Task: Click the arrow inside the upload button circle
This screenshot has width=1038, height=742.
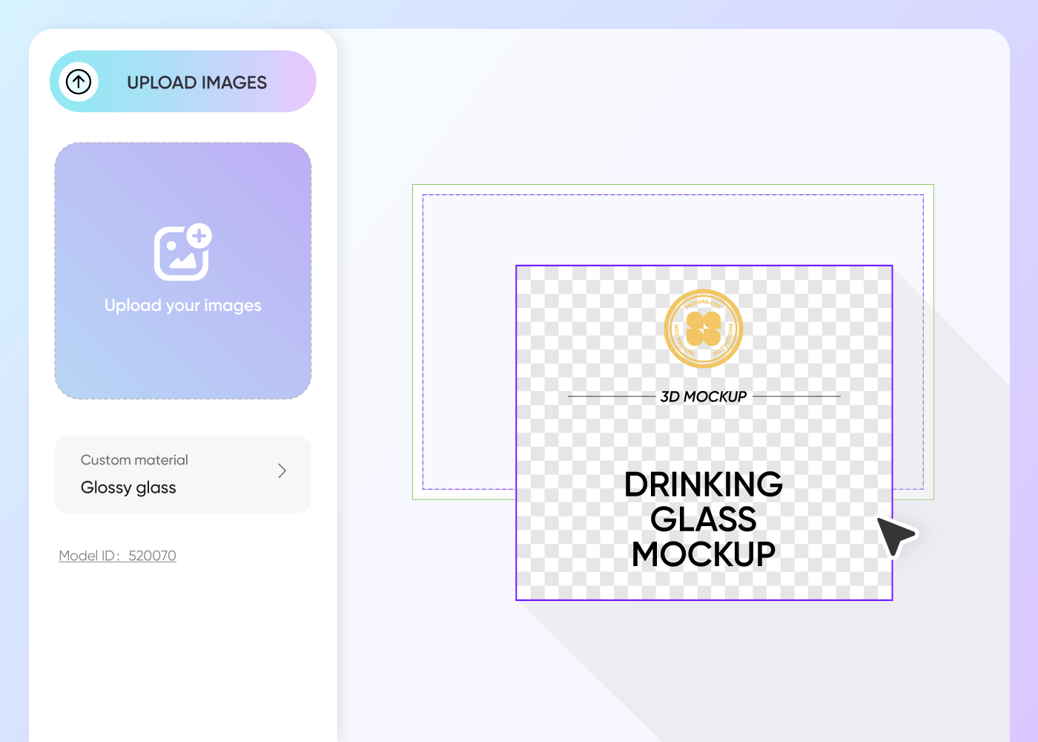Action: tap(79, 82)
